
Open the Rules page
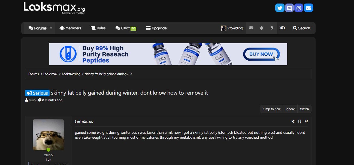[x=98, y=28]
